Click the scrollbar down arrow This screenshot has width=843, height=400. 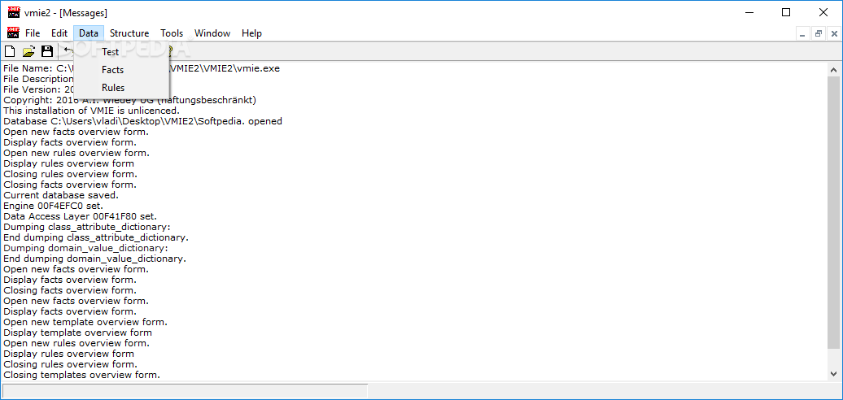834,374
